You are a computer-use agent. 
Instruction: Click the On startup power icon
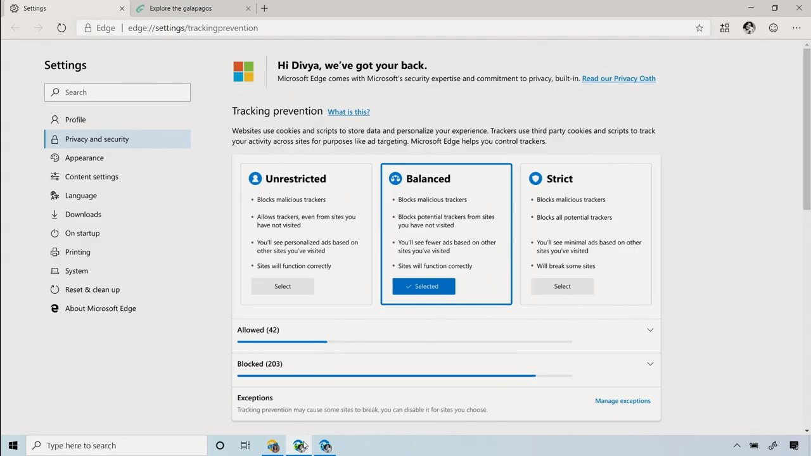(x=54, y=233)
